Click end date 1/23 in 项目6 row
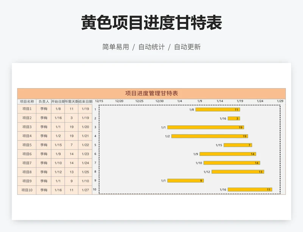Image resolution: width=303 pixels, height=232 pixels. (x=85, y=154)
